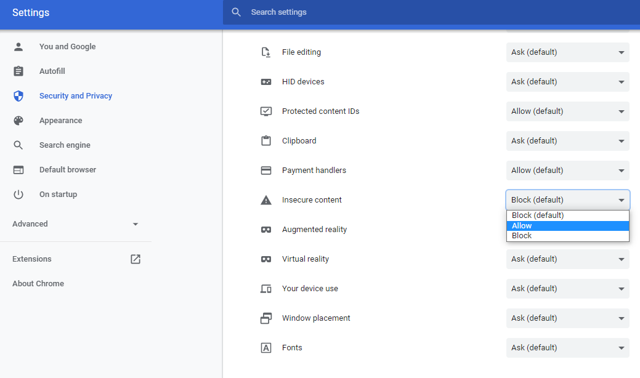
Task: Open the Window placement dropdown
Action: [568, 318]
